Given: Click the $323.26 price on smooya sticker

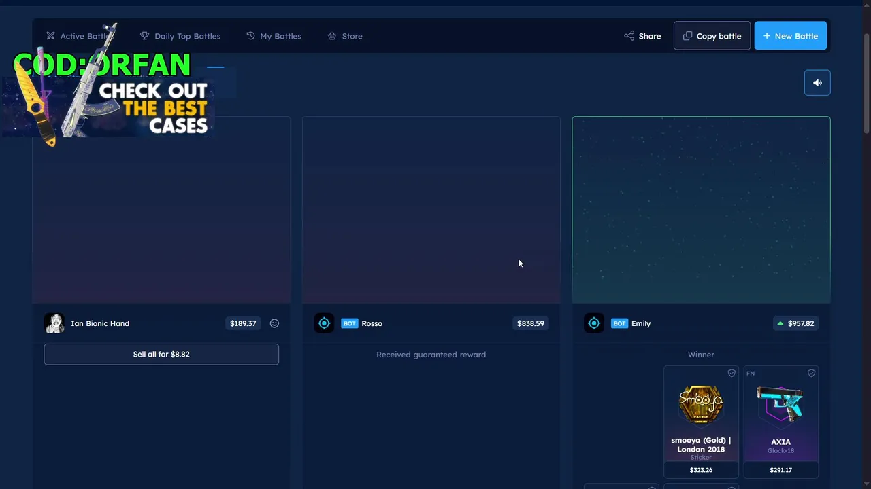Looking at the screenshot, I should [701, 470].
